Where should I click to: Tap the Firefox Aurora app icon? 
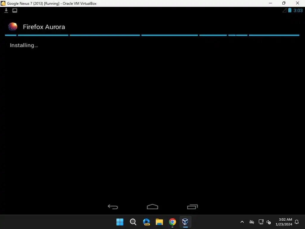click(x=13, y=27)
